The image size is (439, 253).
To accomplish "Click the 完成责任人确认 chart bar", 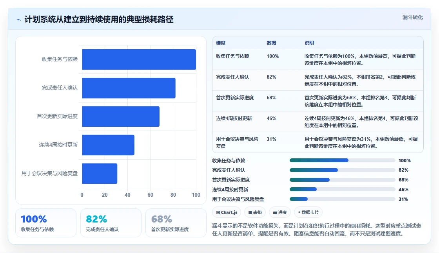I will [x=129, y=88].
